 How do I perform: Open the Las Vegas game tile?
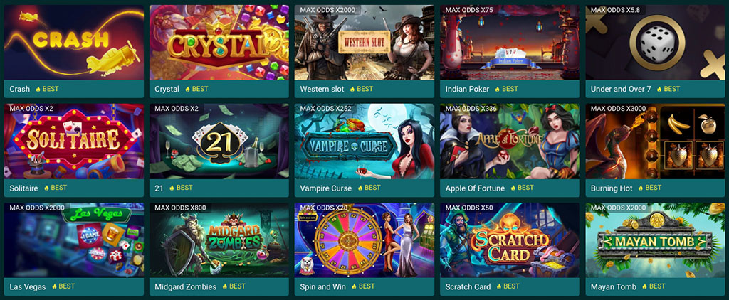(x=74, y=240)
